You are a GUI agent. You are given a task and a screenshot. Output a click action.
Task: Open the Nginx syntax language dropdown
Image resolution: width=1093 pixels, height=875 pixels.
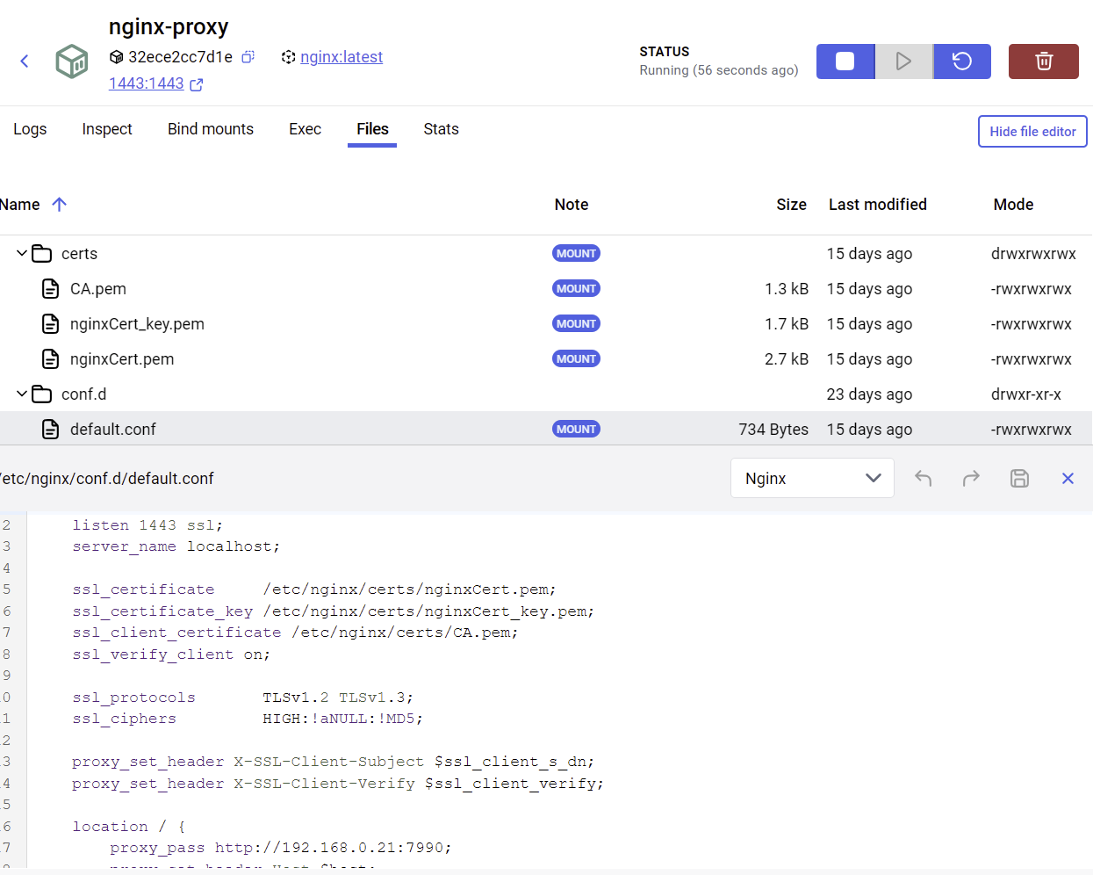[x=812, y=478]
